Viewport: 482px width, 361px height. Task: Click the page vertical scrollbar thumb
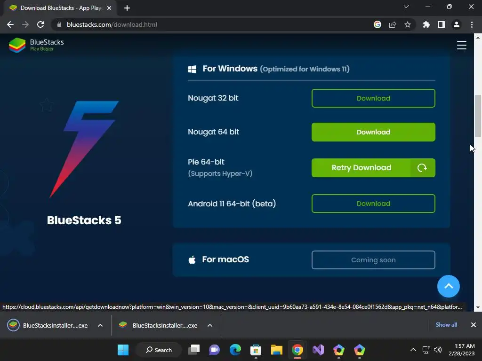pyautogui.click(x=478, y=116)
